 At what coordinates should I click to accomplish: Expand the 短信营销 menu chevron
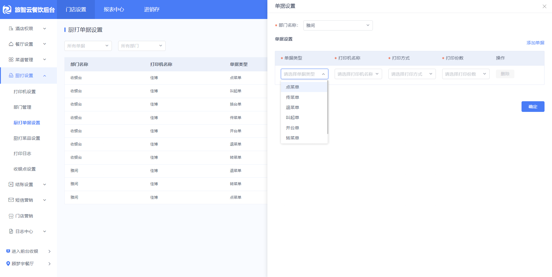[x=45, y=200]
